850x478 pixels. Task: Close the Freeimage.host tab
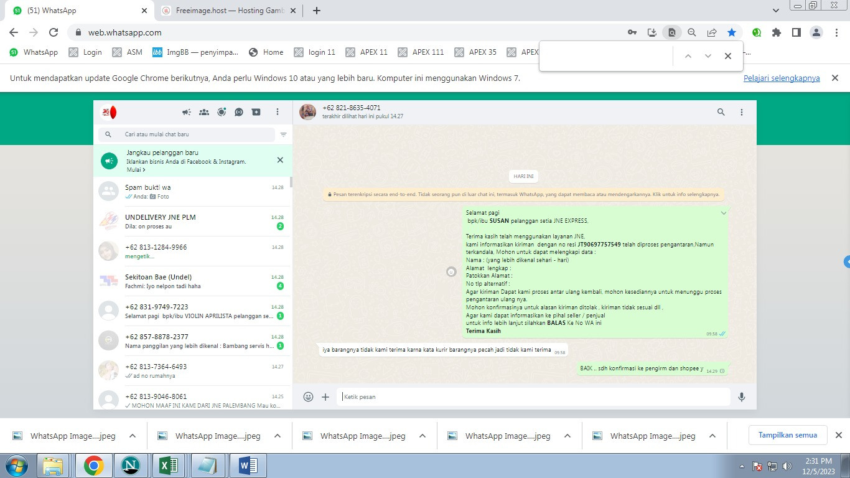tap(292, 11)
